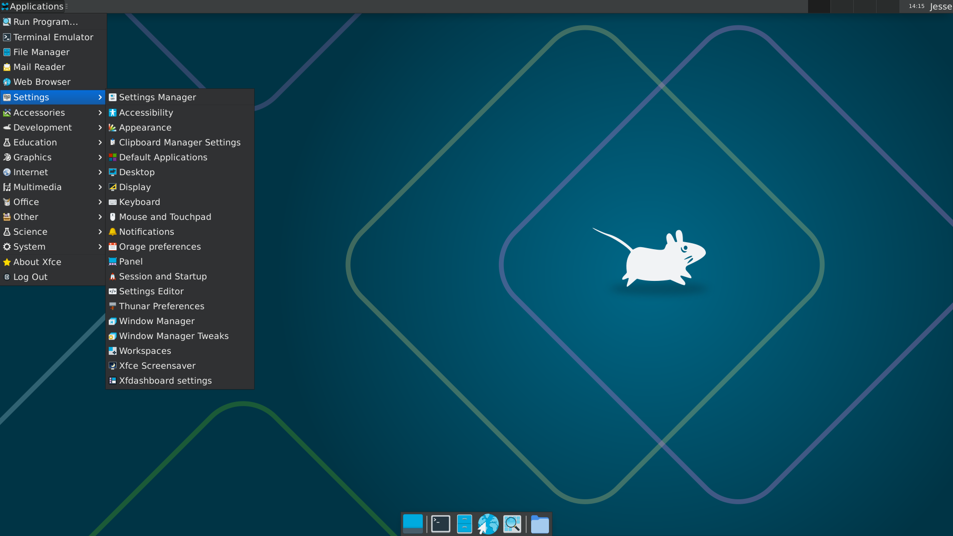Viewport: 953px width, 536px height.
Task: Select Thunar Preferences entry
Action: click(x=180, y=306)
